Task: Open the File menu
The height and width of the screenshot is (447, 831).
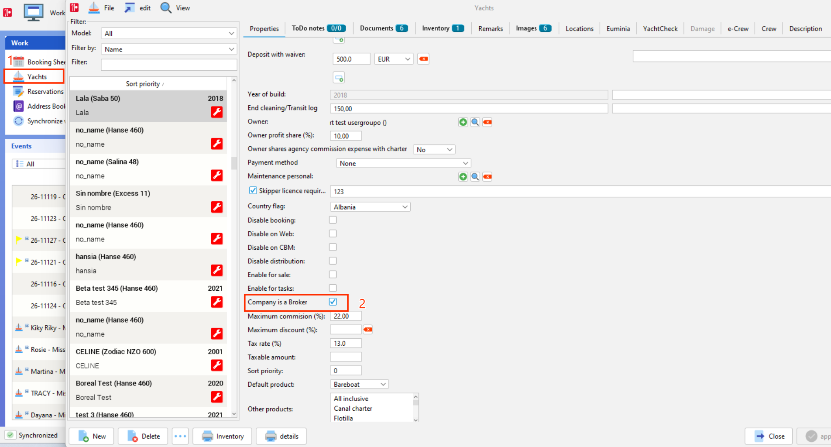Action: click(x=101, y=8)
